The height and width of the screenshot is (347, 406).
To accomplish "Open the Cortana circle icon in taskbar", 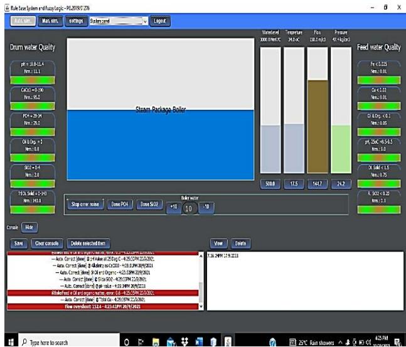I will click(x=127, y=341).
